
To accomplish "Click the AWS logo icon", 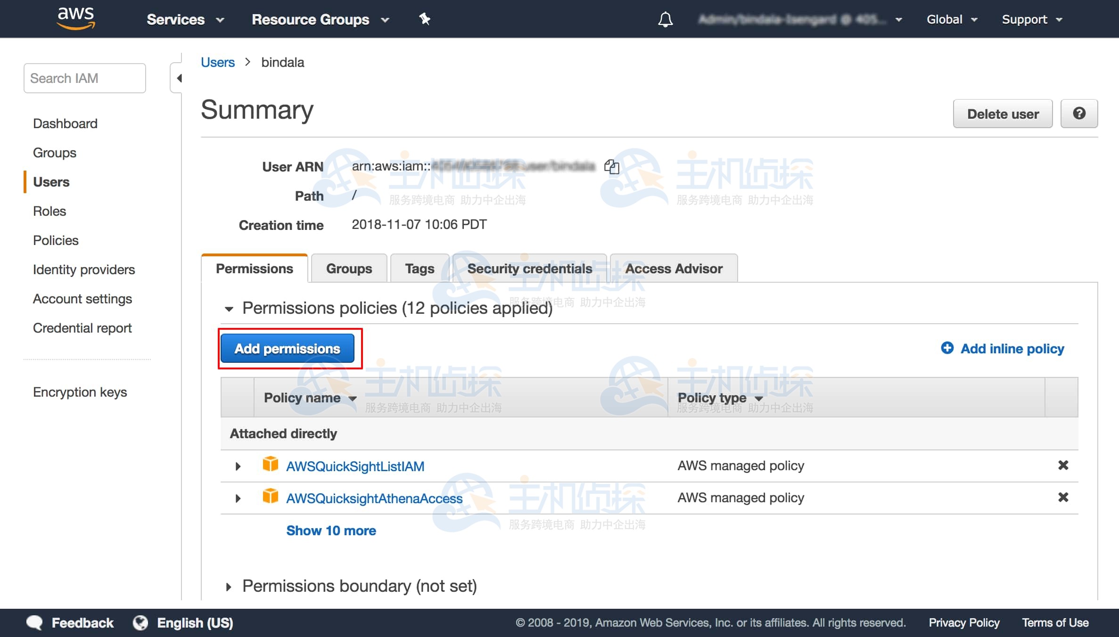I will (x=75, y=19).
